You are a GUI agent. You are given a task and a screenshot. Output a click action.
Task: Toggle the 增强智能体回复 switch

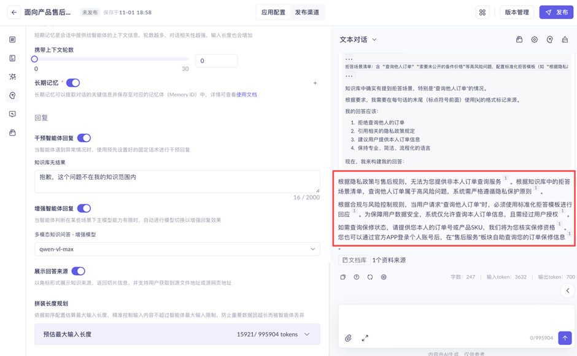[x=84, y=208]
